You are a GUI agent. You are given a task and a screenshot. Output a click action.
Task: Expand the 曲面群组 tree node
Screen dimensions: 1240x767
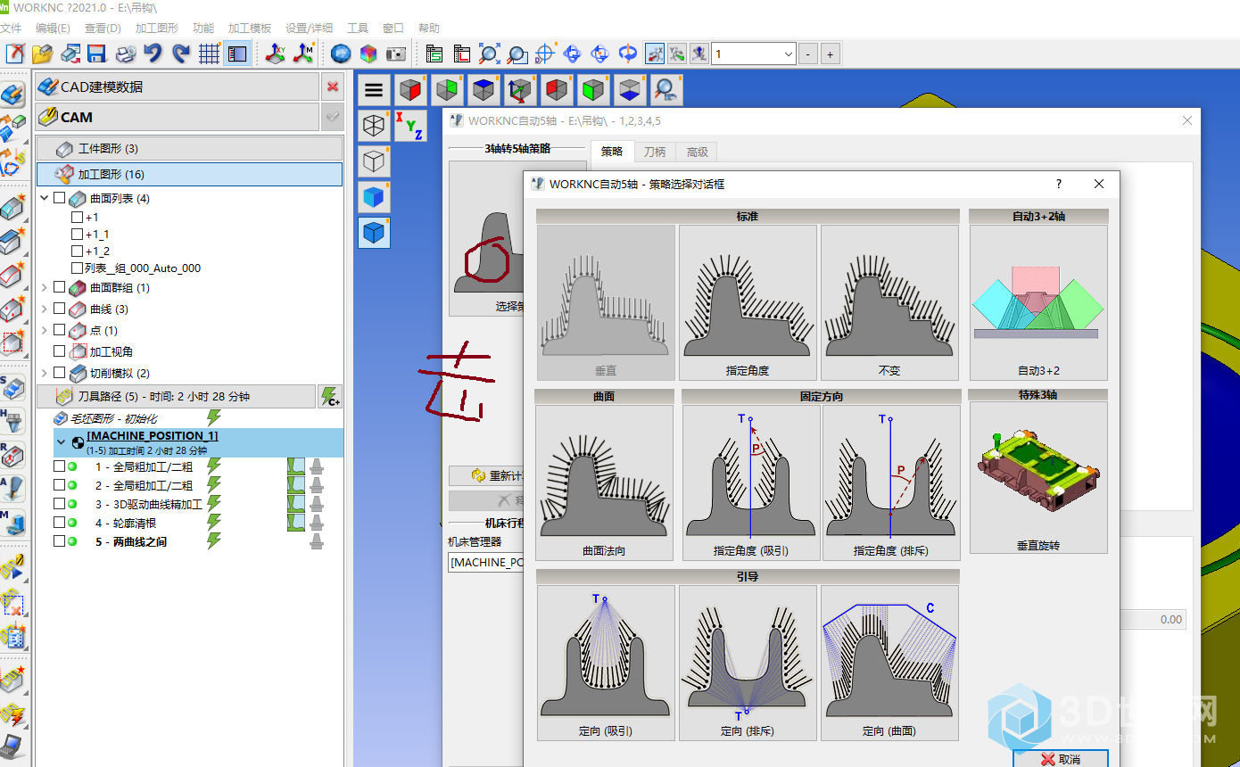coord(45,287)
